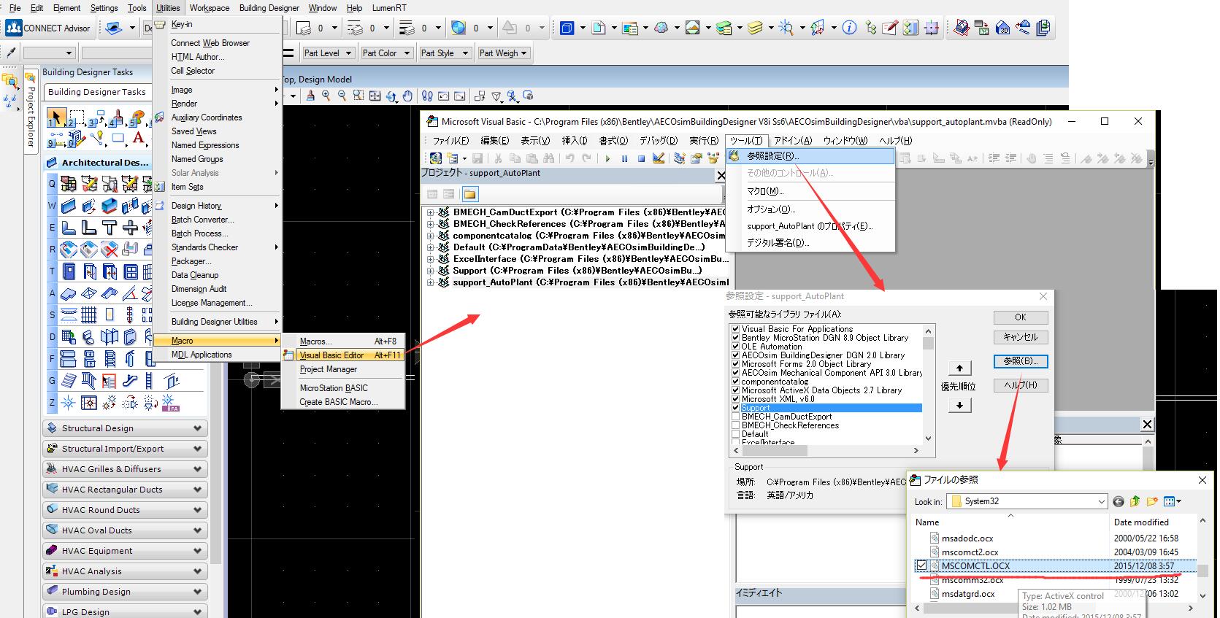Click the Zoom Out view tool
Image resolution: width=1220 pixels, height=618 pixels.
coord(342,96)
